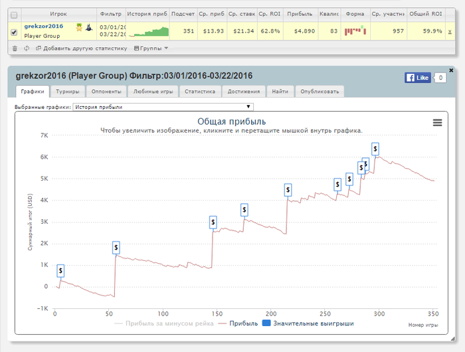The image size is (465, 352).
Task: Click the significant win marker near game 146
Action: pyautogui.click(x=213, y=222)
